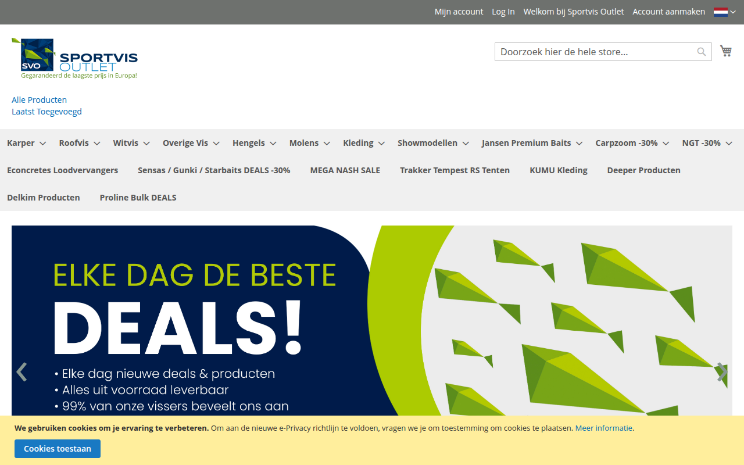Viewport: 744px width, 465px height.
Task: Expand the Carpzoom -30% chevron
Action: pyautogui.click(x=666, y=144)
